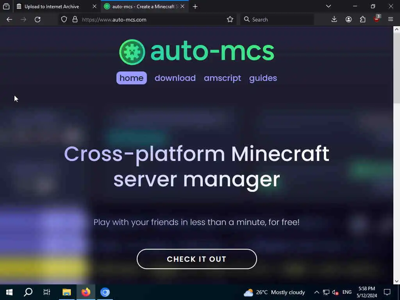Bookmark this page with the star icon
The width and height of the screenshot is (400, 300).
(x=230, y=20)
